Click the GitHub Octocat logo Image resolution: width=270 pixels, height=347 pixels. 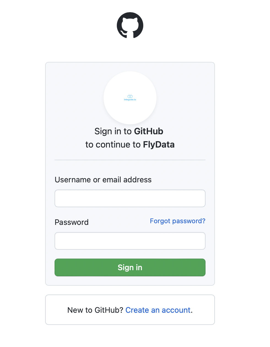tap(130, 25)
